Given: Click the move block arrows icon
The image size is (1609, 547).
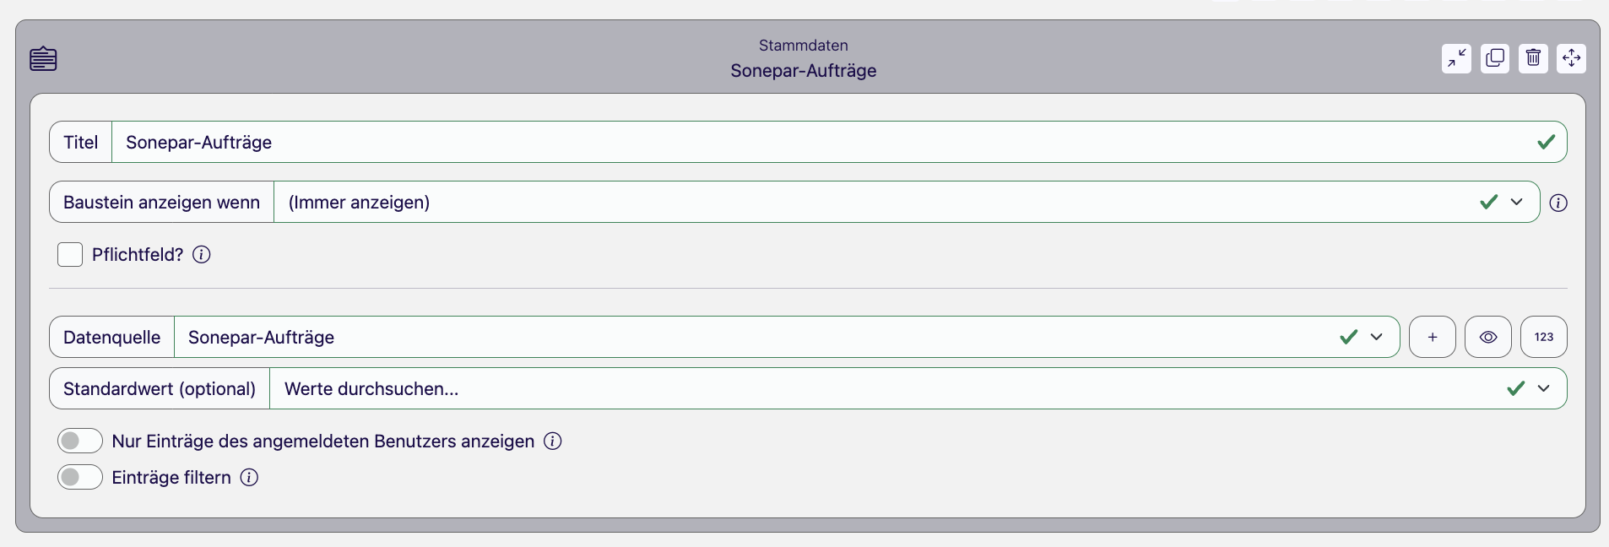Looking at the screenshot, I should click(1571, 58).
